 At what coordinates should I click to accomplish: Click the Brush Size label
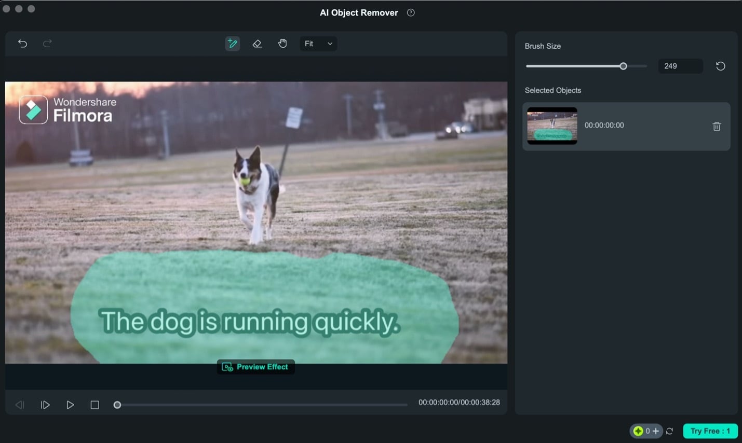click(543, 46)
